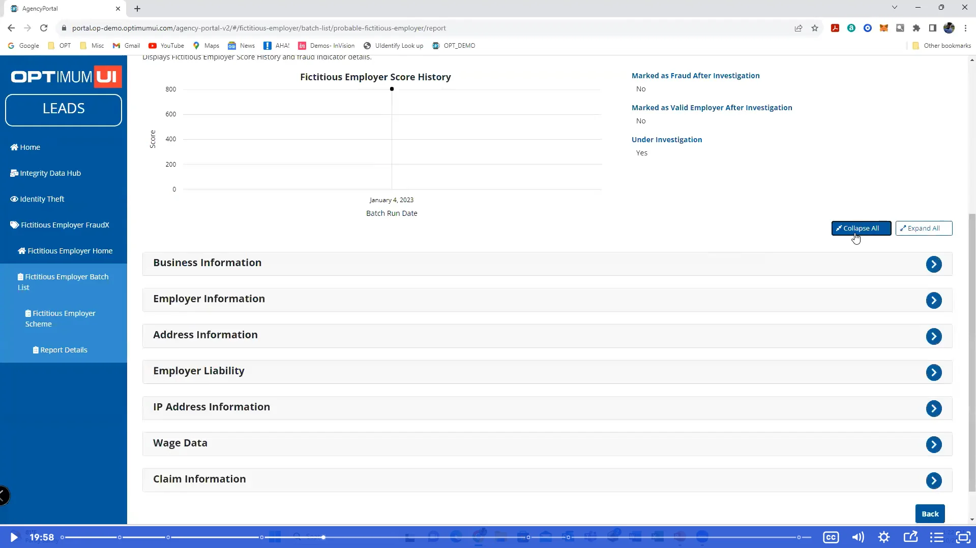The height and width of the screenshot is (548, 976).
Task: Open the MetaMask fox extension icon
Action: pos(884,28)
